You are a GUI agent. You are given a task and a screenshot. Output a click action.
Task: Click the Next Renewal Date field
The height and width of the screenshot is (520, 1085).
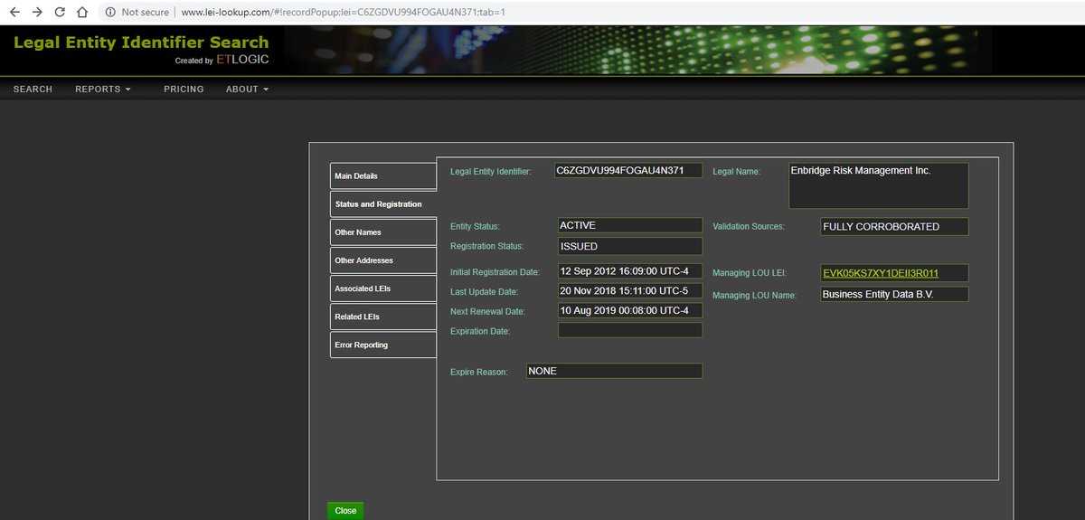630,310
